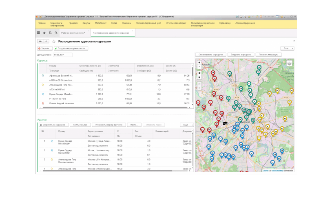Select the edit shapes tool on the map
The image size is (332, 202).
(x=199, y=84)
